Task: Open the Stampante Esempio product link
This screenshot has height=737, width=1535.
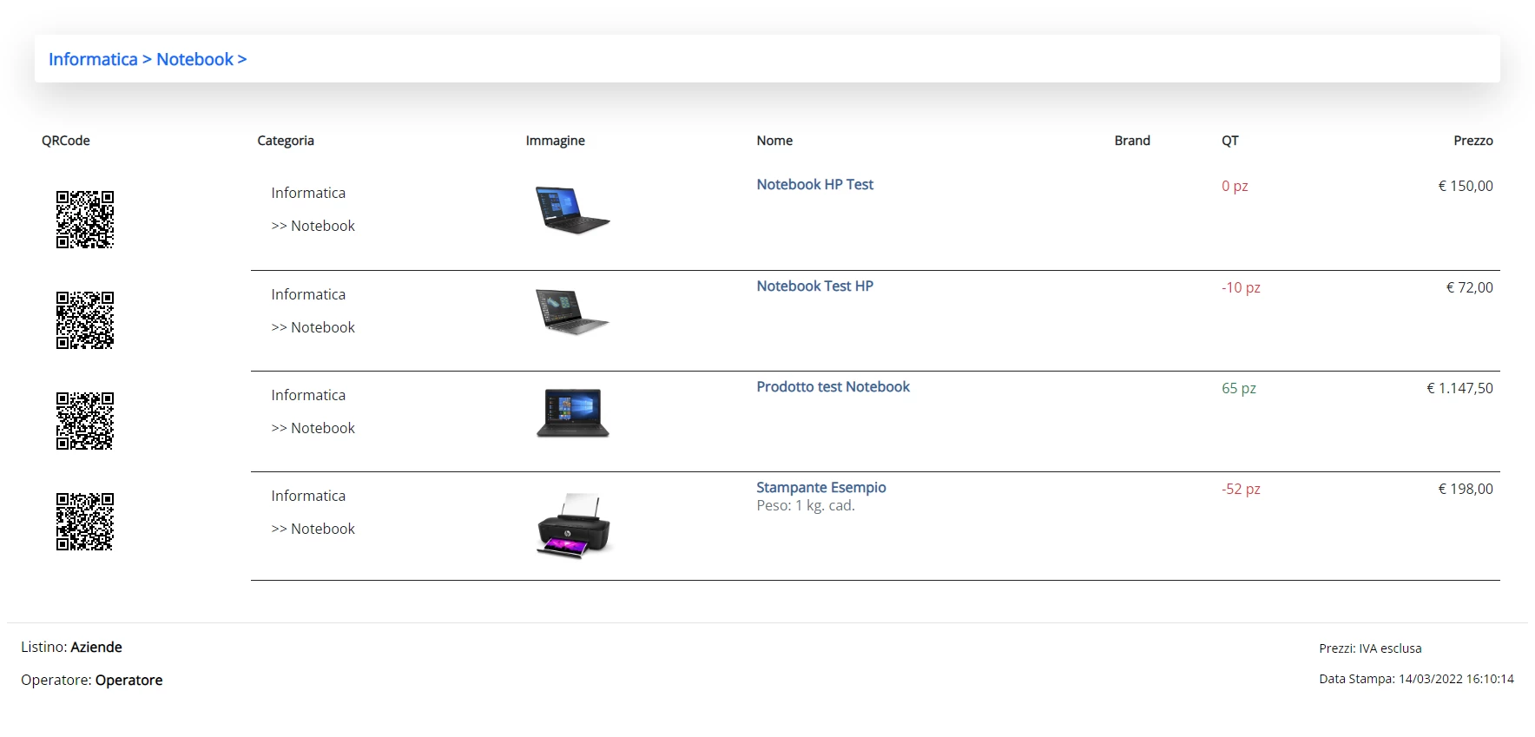Action: coord(820,487)
